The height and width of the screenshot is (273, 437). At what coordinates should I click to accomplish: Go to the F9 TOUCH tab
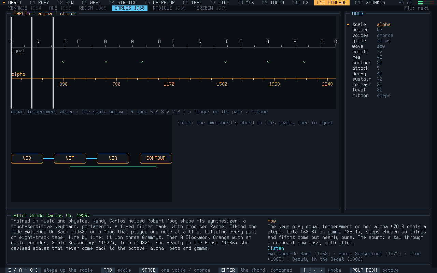tap(273, 2)
